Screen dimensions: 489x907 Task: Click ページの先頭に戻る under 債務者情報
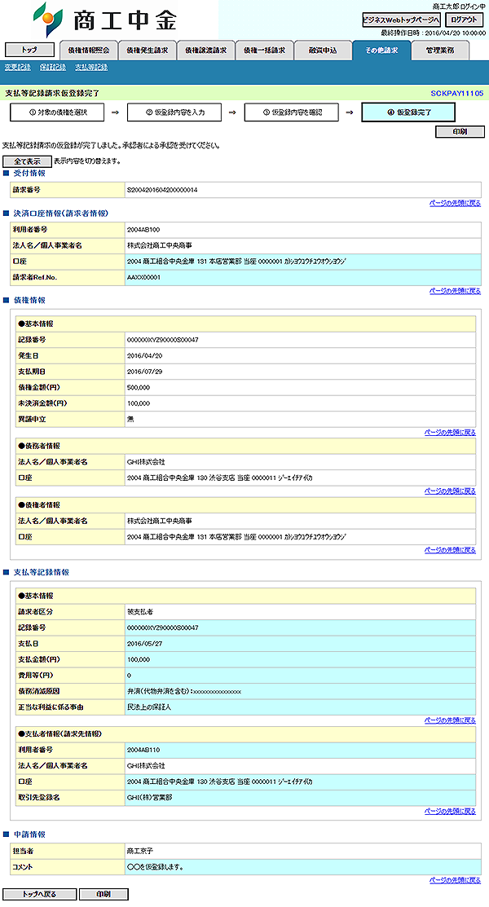point(450,491)
